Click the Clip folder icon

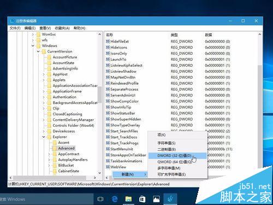click(49, 108)
